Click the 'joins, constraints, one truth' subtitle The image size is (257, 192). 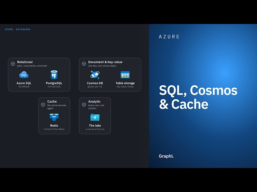click(32, 66)
